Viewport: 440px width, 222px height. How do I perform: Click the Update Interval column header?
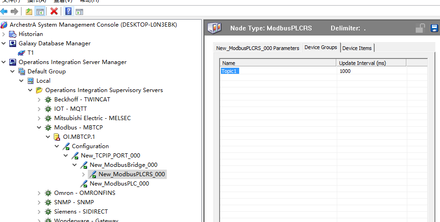[x=362, y=63]
